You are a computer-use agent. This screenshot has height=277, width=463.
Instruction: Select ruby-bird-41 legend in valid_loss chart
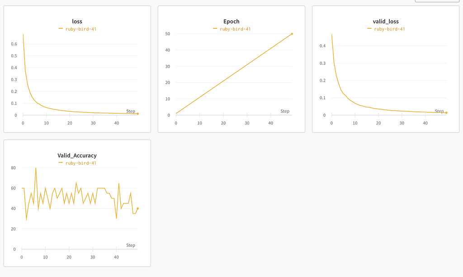[x=389, y=29]
